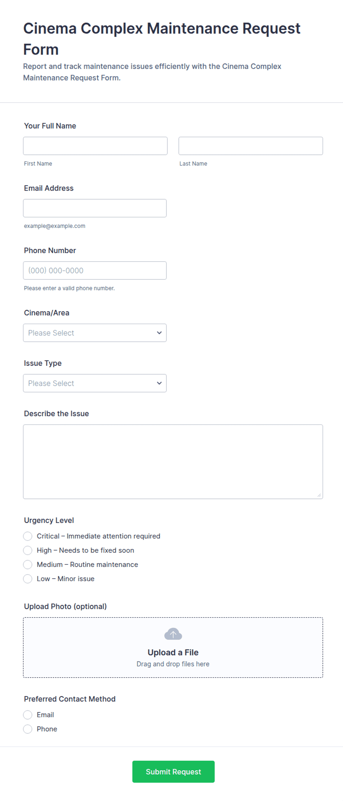Image resolution: width=343 pixels, height=801 pixels.
Task: Click the textarea resize handle corner
Action: 319,495
